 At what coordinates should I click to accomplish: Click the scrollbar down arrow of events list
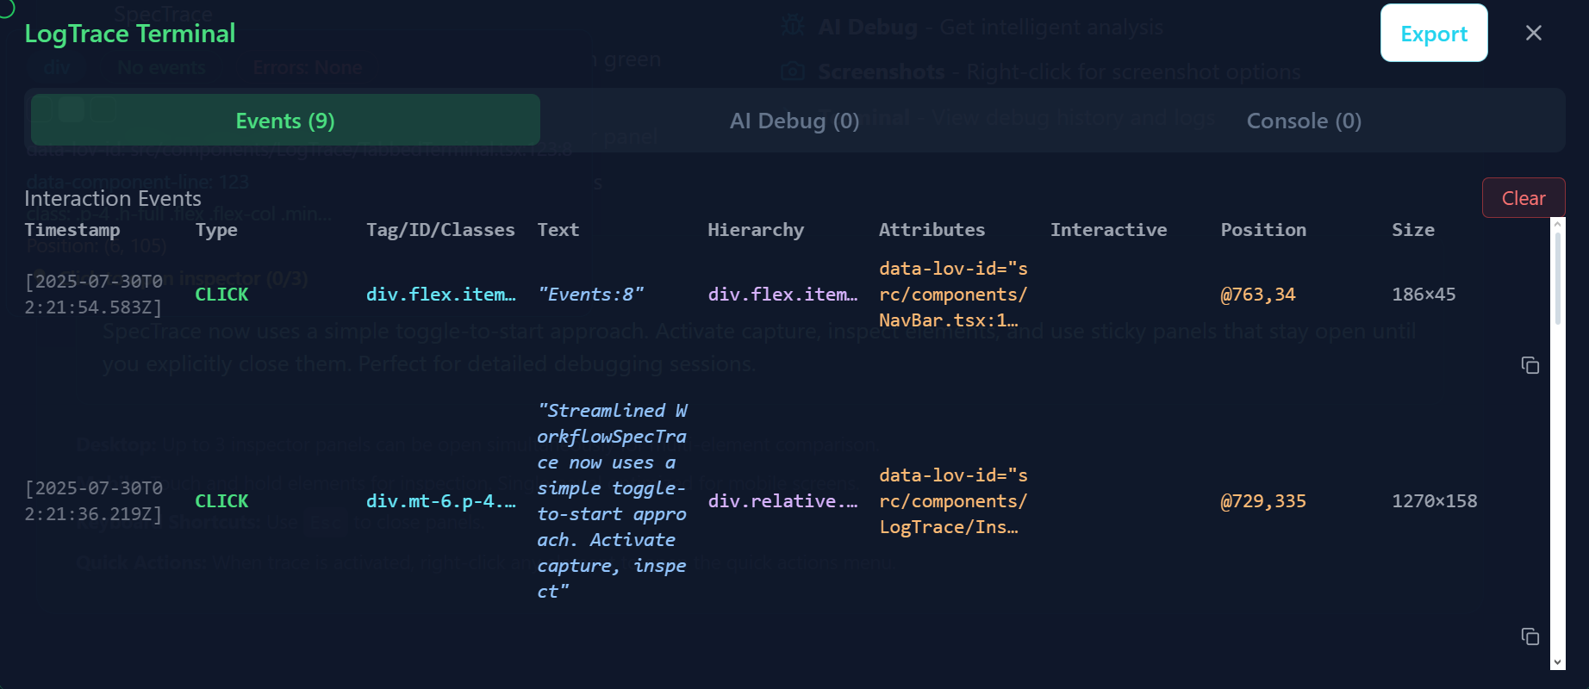pos(1557,662)
